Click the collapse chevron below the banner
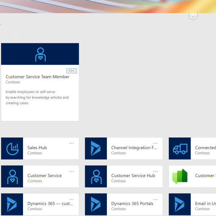 point(193,17)
